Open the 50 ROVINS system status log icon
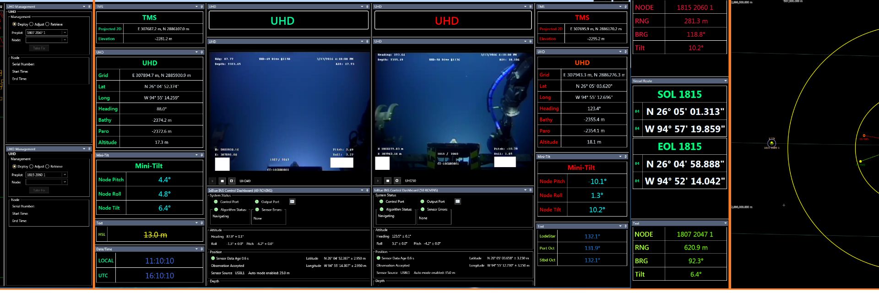 point(457,201)
